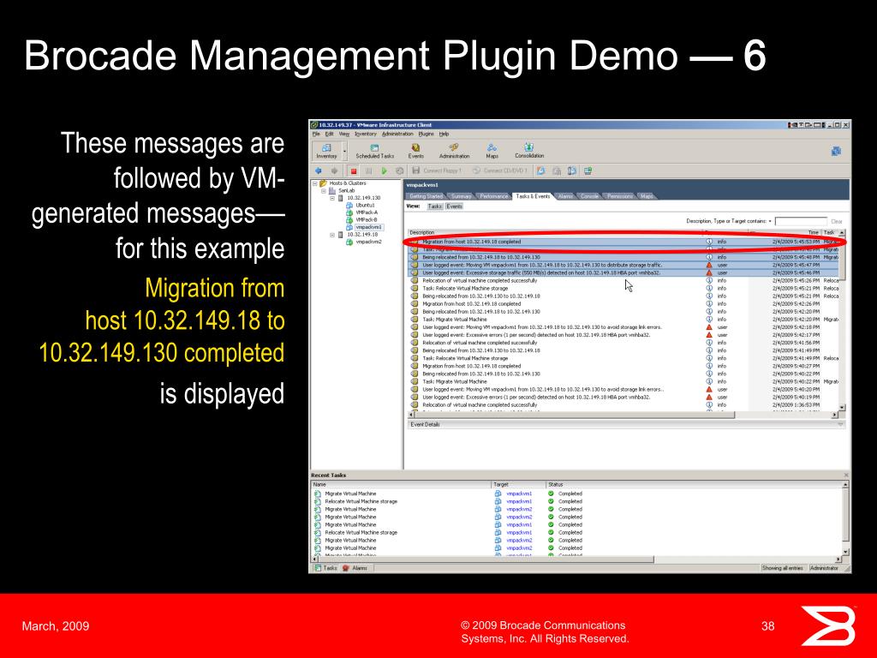The width and height of the screenshot is (877, 658).
Task: Click the Take Snapshot toolbar icon
Action: [x=541, y=170]
